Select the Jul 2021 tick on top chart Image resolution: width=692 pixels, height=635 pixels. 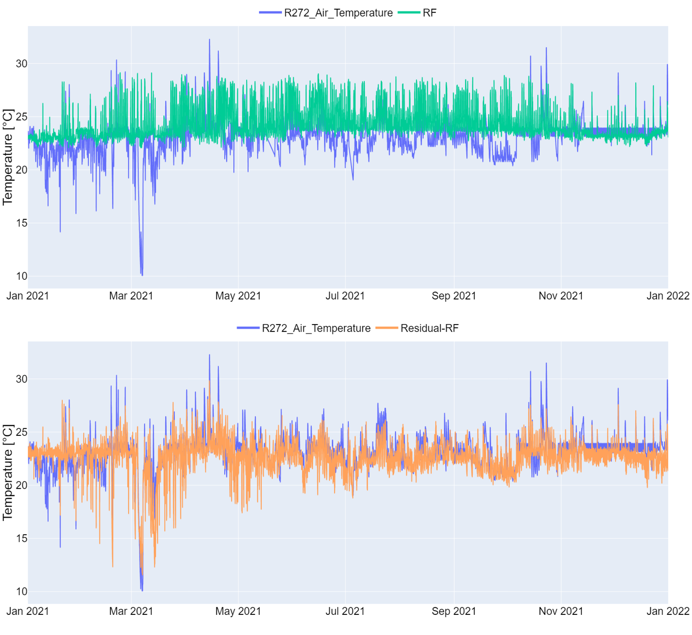pyautogui.click(x=345, y=296)
